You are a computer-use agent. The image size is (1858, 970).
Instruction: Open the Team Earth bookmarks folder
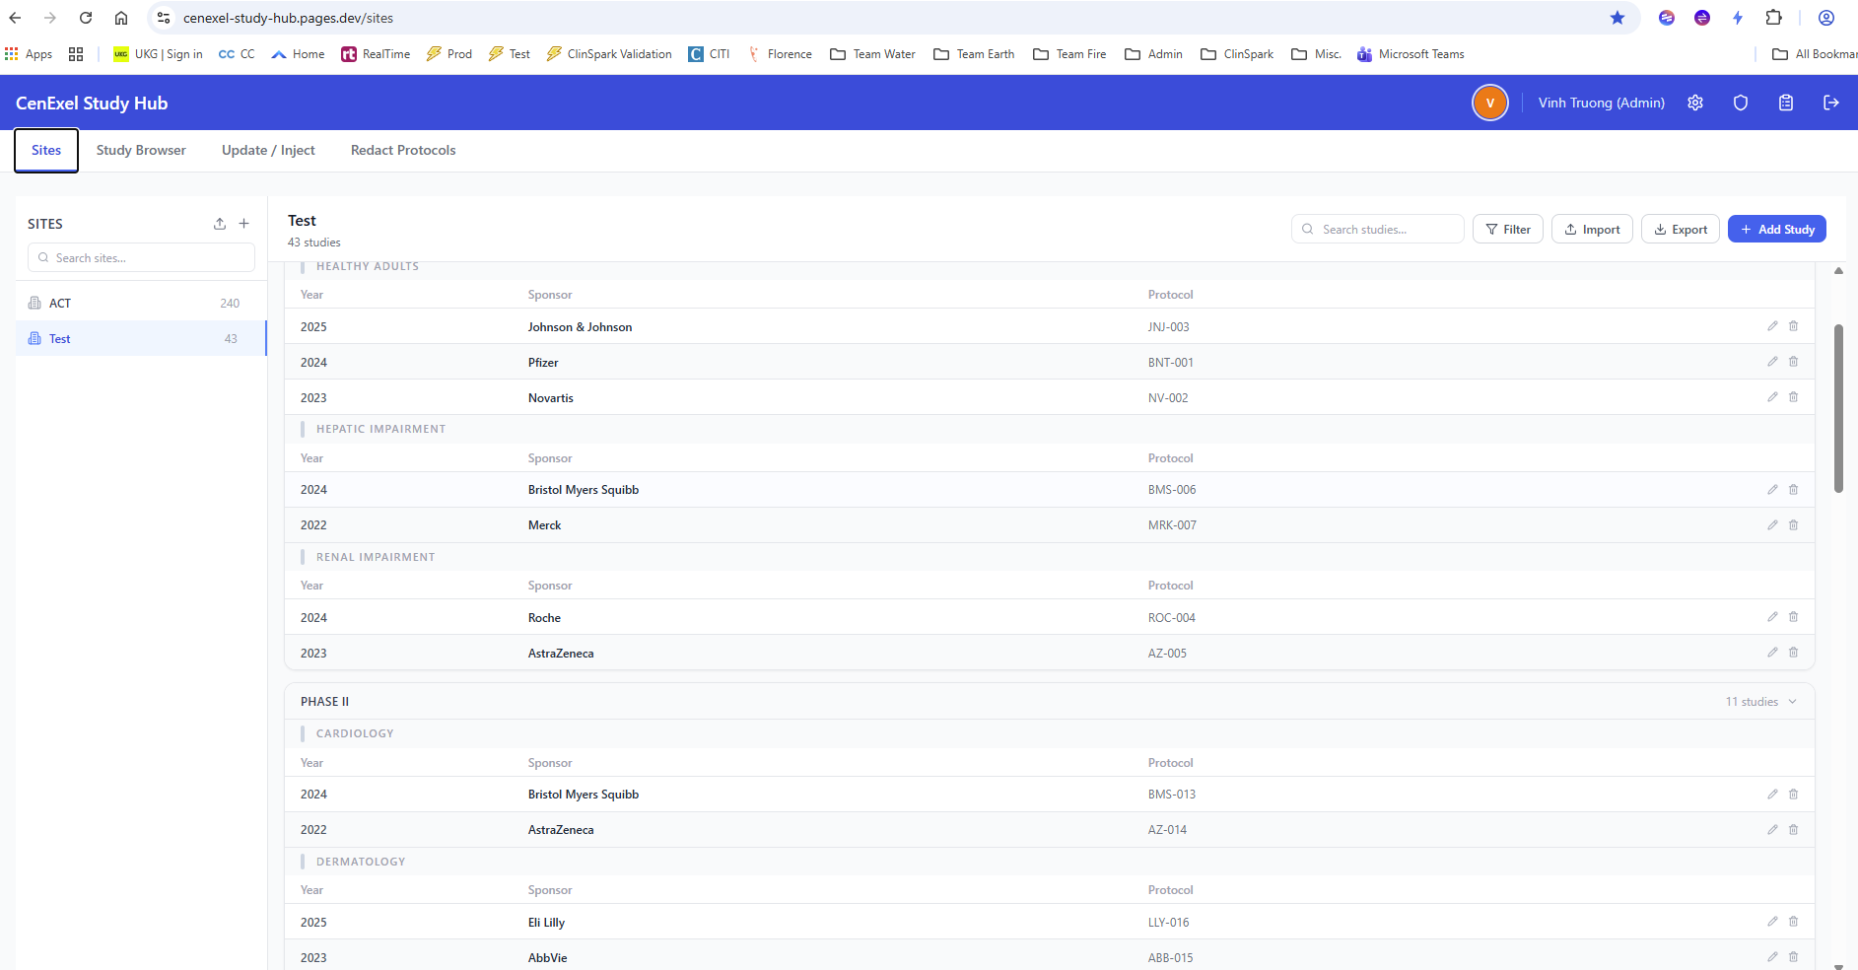tap(975, 54)
